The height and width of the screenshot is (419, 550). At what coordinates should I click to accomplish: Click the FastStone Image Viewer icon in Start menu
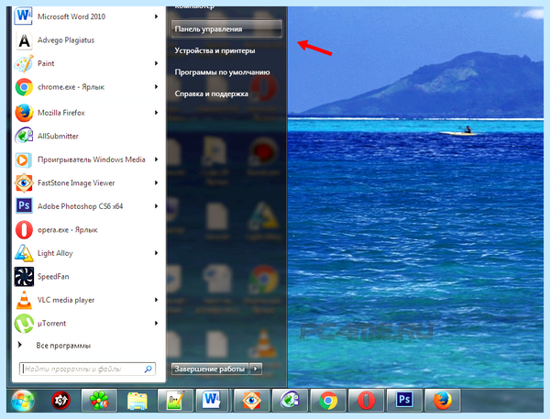pyautogui.click(x=24, y=182)
